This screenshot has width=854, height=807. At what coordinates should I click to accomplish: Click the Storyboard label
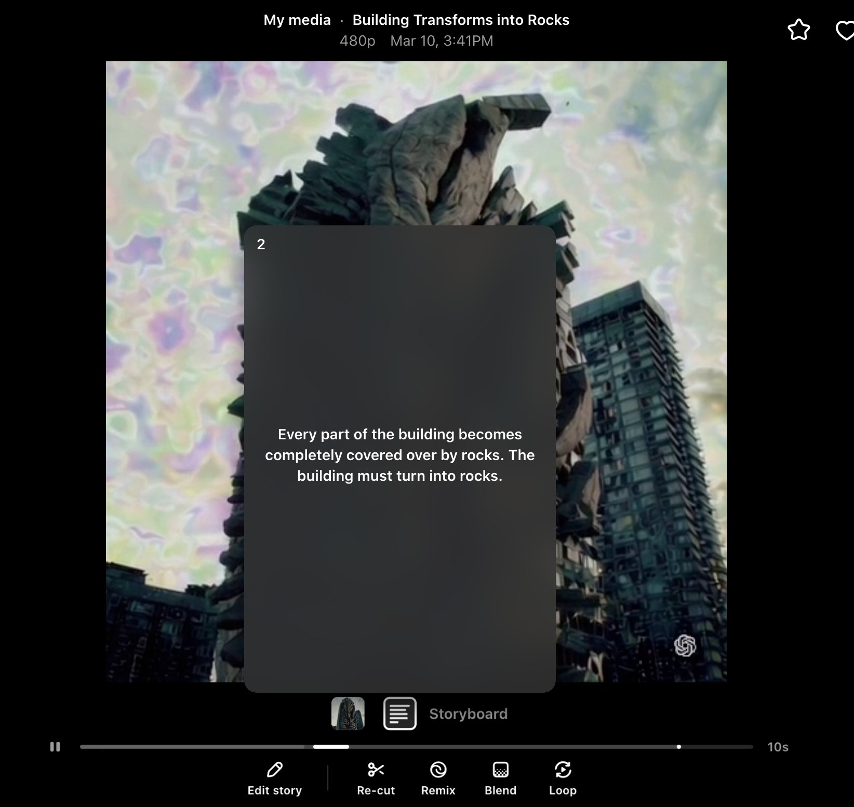[468, 714]
